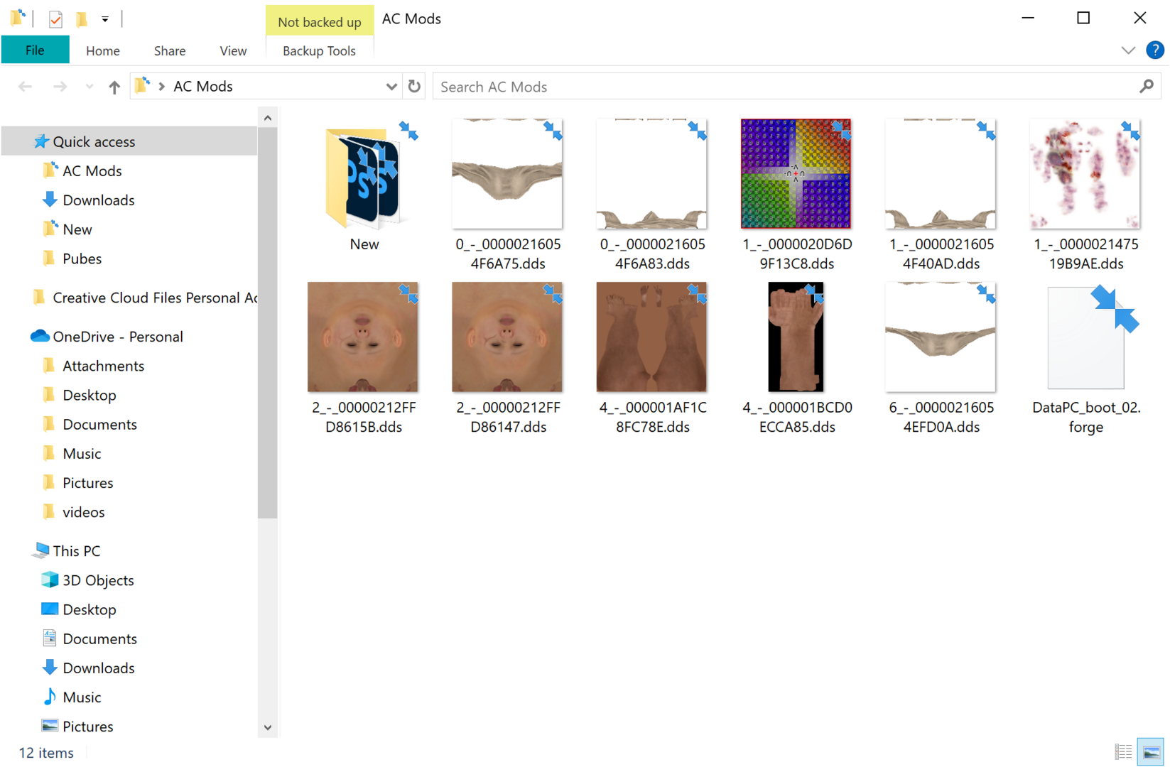Click the New folder icon in title bar

click(82, 19)
